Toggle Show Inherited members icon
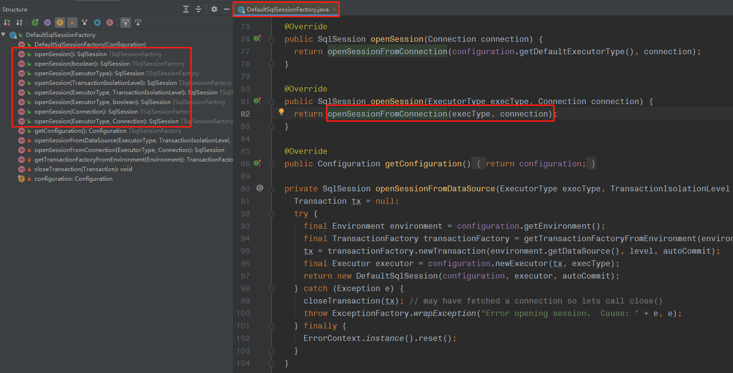This screenshot has width=733, height=373. click(35, 23)
